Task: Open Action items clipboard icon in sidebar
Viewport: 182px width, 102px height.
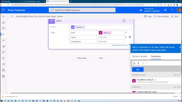Action: tap(3, 28)
